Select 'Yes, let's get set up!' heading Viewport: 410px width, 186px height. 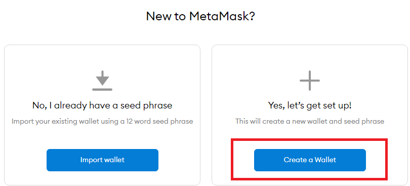(x=310, y=105)
